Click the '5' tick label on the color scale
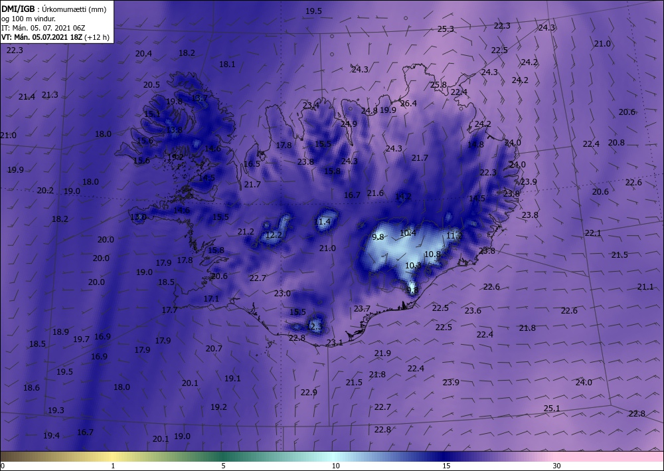 pos(223,466)
